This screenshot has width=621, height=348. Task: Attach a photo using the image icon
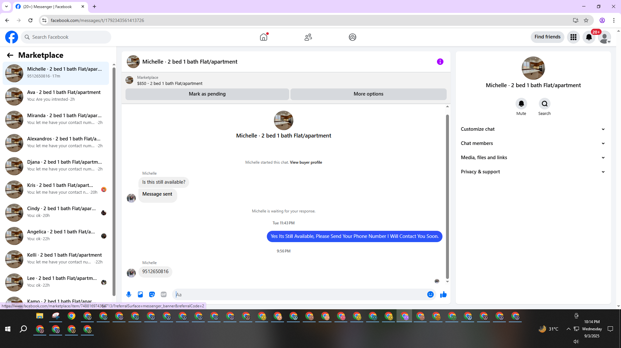click(140, 294)
